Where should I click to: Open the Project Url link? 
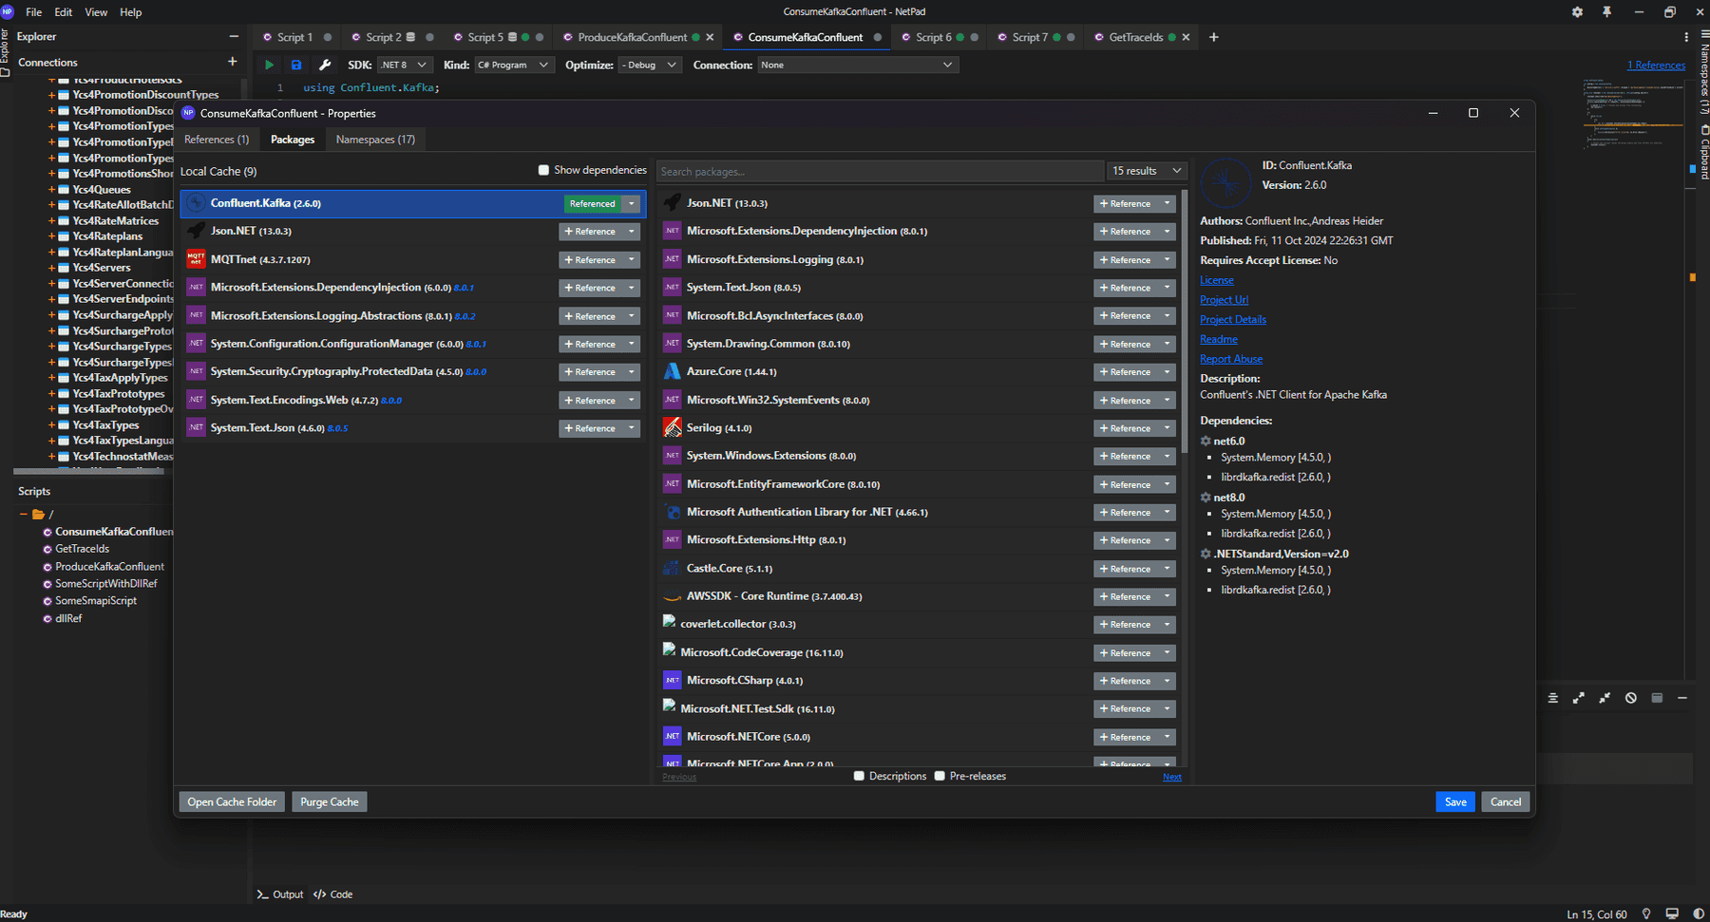pyautogui.click(x=1224, y=299)
